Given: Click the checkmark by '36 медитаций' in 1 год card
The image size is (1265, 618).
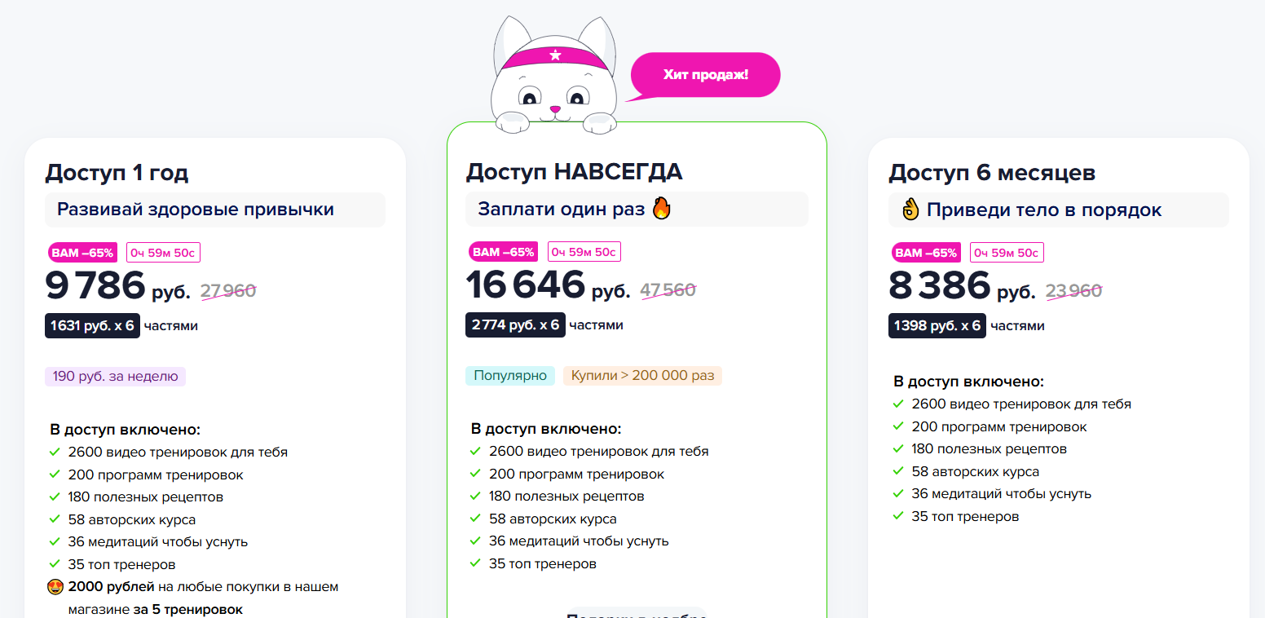Looking at the screenshot, I should (55, 541).
